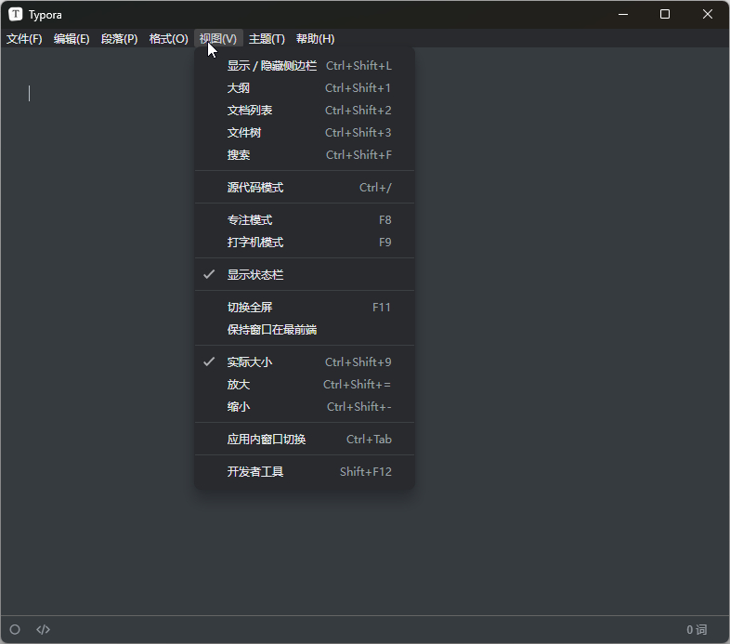Open the 主题(T) menu
730x644 pixels.
coord(267,39)
